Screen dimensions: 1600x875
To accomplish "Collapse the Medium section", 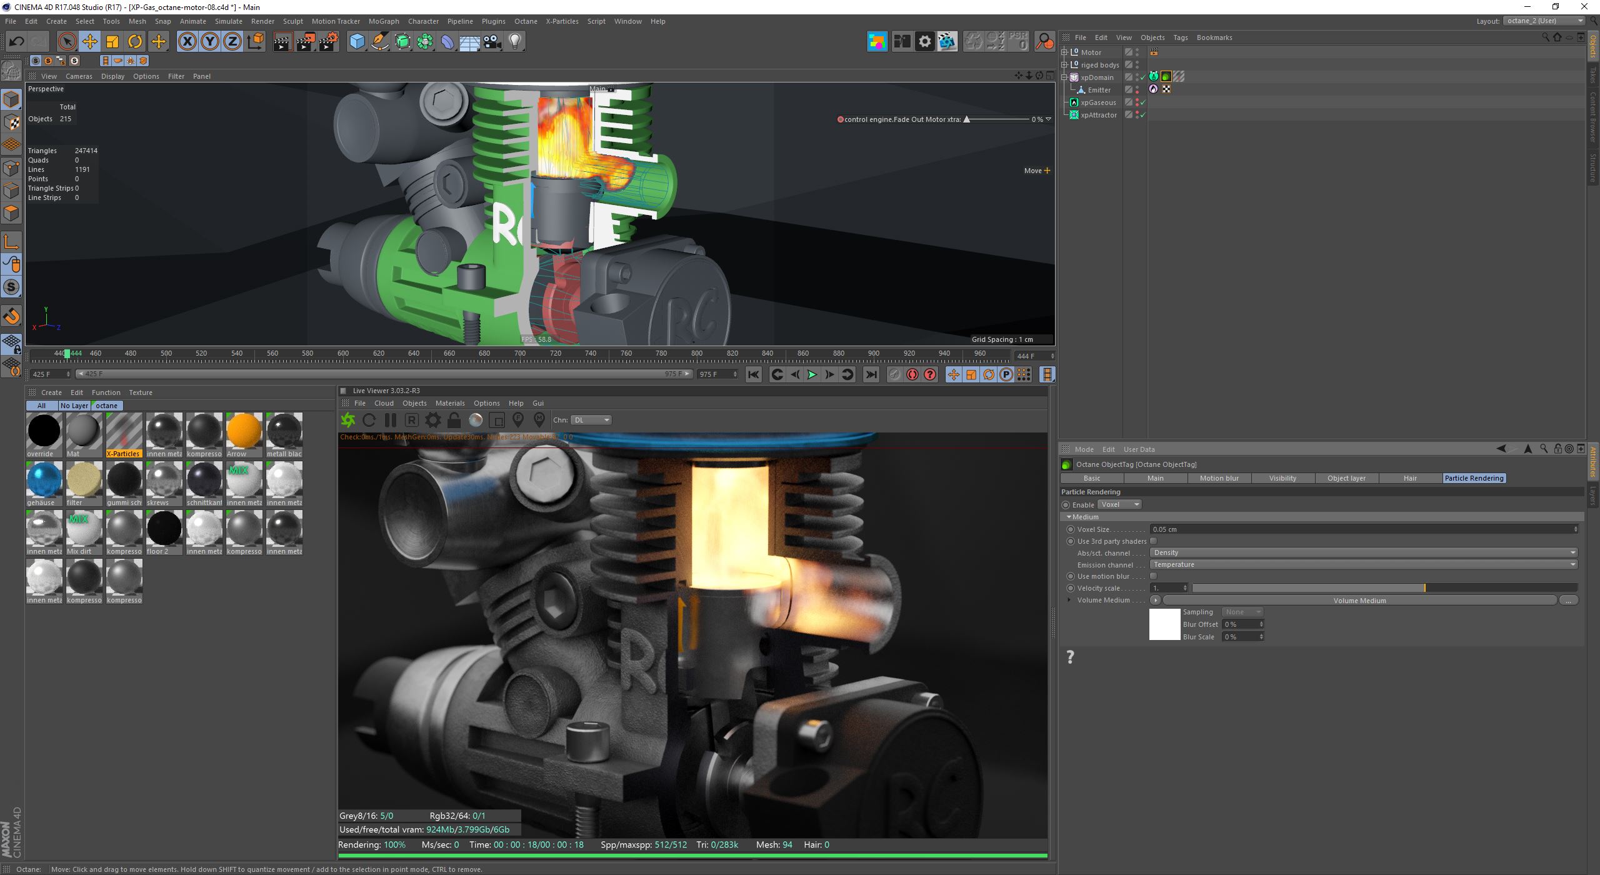I will pyautogui.click(x=1069, y=517).
